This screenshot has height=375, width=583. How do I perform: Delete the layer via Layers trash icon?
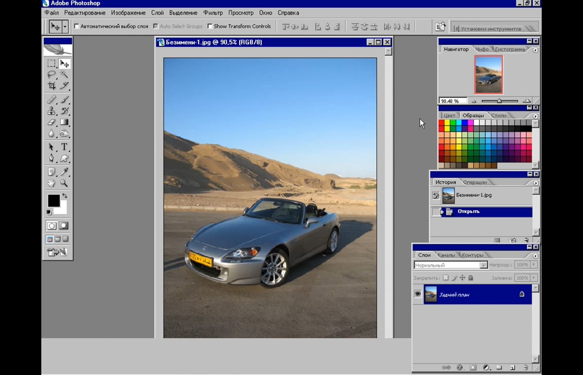(526, 367)
